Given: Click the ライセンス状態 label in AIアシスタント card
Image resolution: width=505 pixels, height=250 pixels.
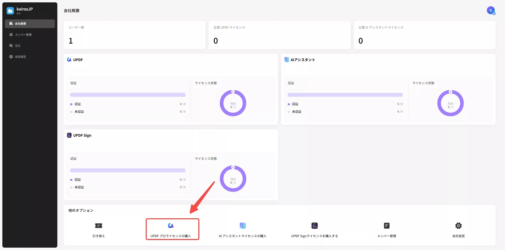Looking at the screenshot, I should coord(423,83).
